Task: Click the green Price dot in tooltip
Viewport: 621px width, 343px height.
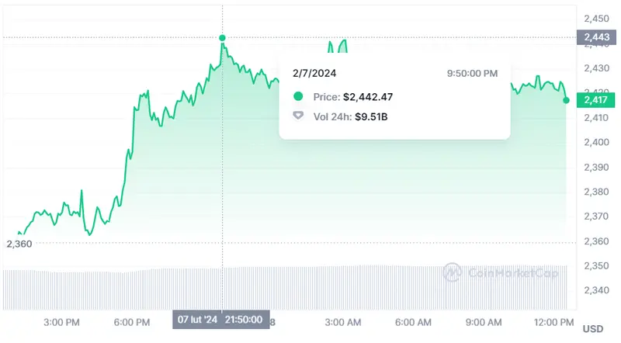Action: click(298, 96)
